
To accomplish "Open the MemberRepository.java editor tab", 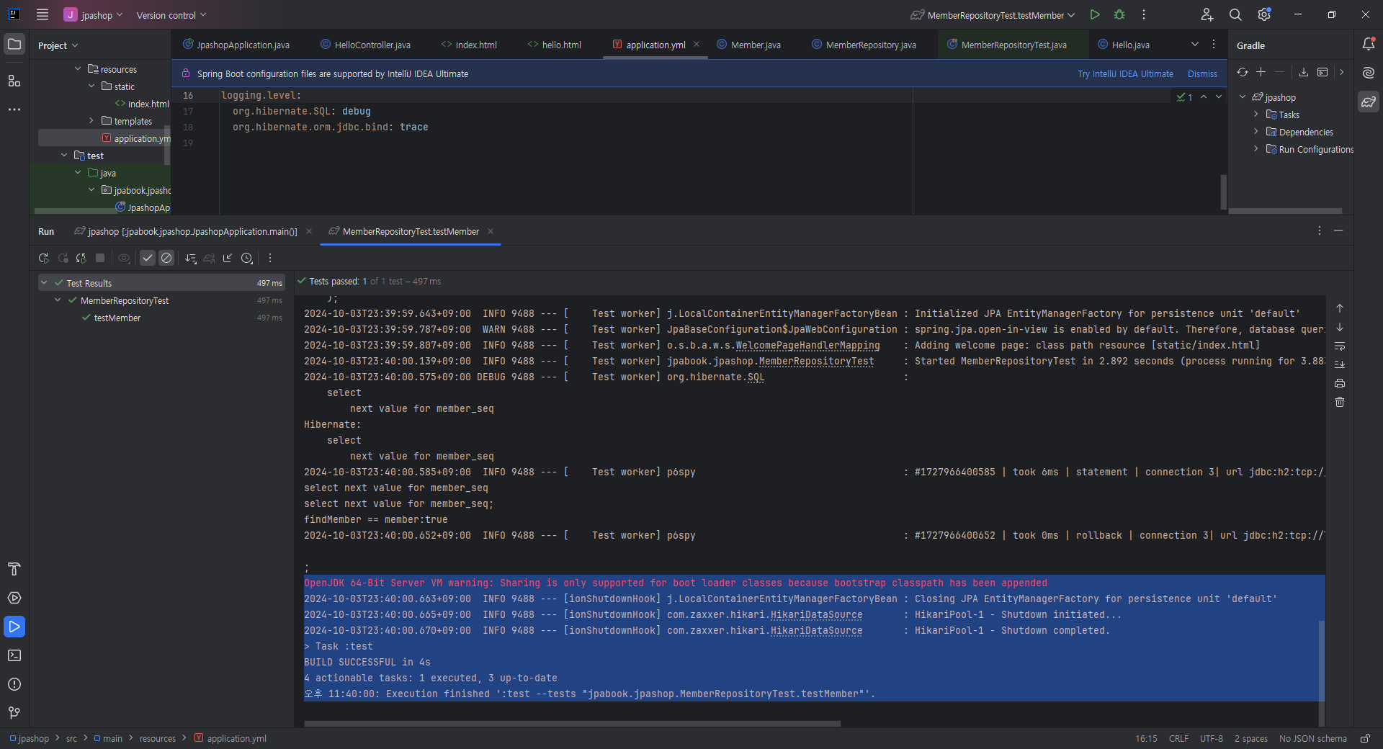I will tap(864, 45).
